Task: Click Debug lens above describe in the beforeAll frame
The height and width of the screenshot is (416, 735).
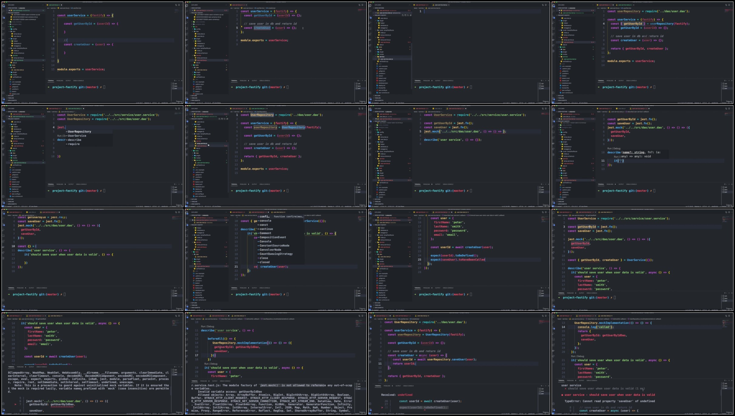Action: [211, 326]
